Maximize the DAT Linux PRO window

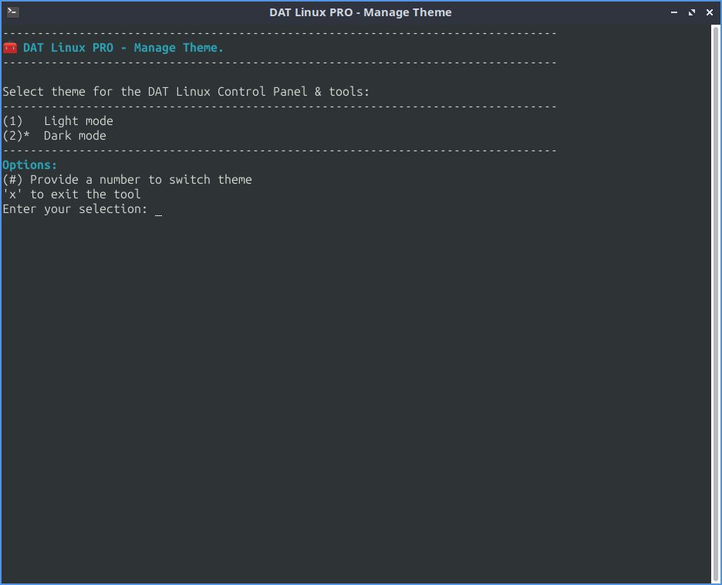tap(691, 12)
